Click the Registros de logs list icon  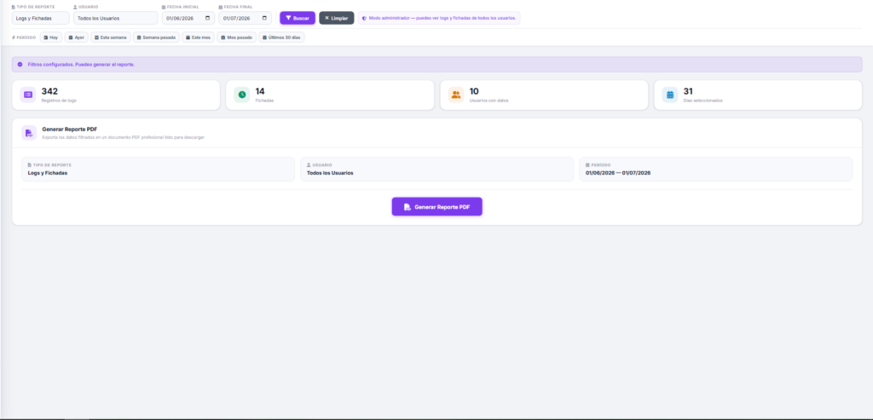(28, 95)
